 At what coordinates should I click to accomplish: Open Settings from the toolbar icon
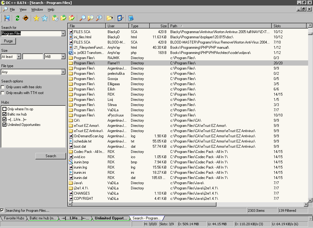pyautogui.click(x=120, y=18)
